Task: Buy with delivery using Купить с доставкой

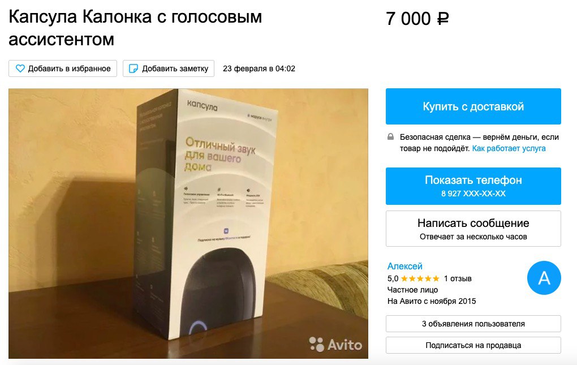Action: tap(473, 106)
